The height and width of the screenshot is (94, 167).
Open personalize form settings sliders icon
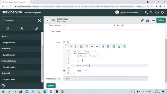pos(148,20)
